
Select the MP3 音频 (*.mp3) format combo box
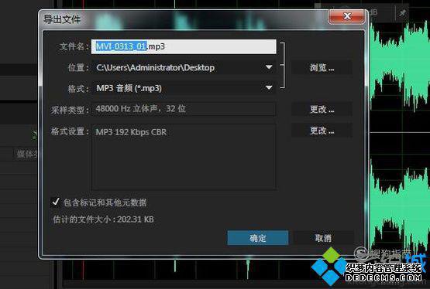(184, 88)
